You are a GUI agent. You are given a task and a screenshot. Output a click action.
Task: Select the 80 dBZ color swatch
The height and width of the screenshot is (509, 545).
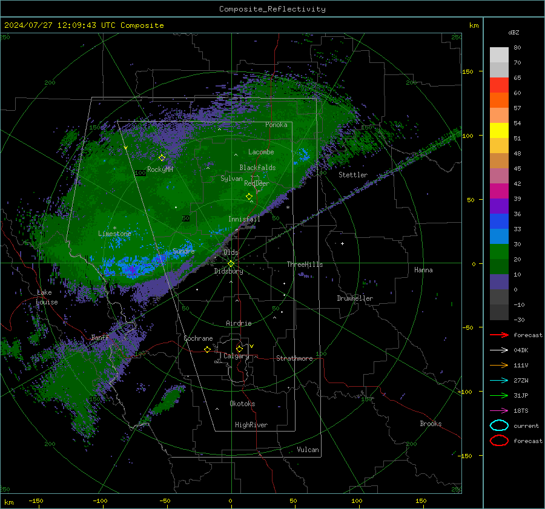point(499,54)
